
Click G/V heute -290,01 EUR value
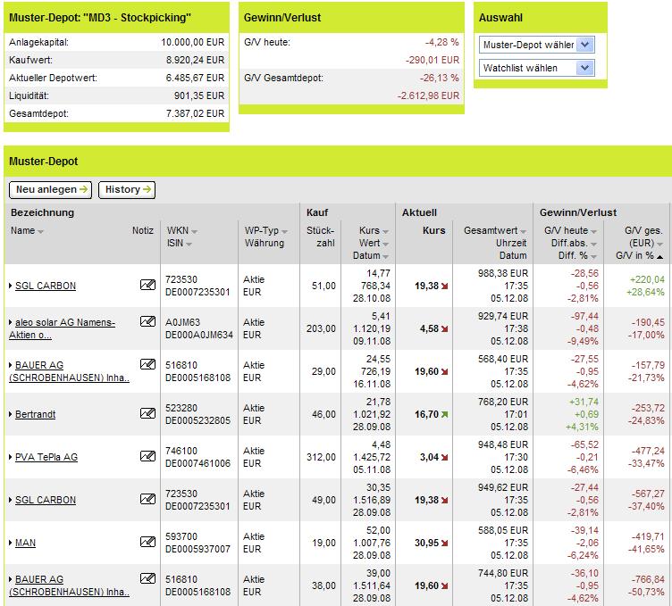pyautogui.click(x=433, y=60)
